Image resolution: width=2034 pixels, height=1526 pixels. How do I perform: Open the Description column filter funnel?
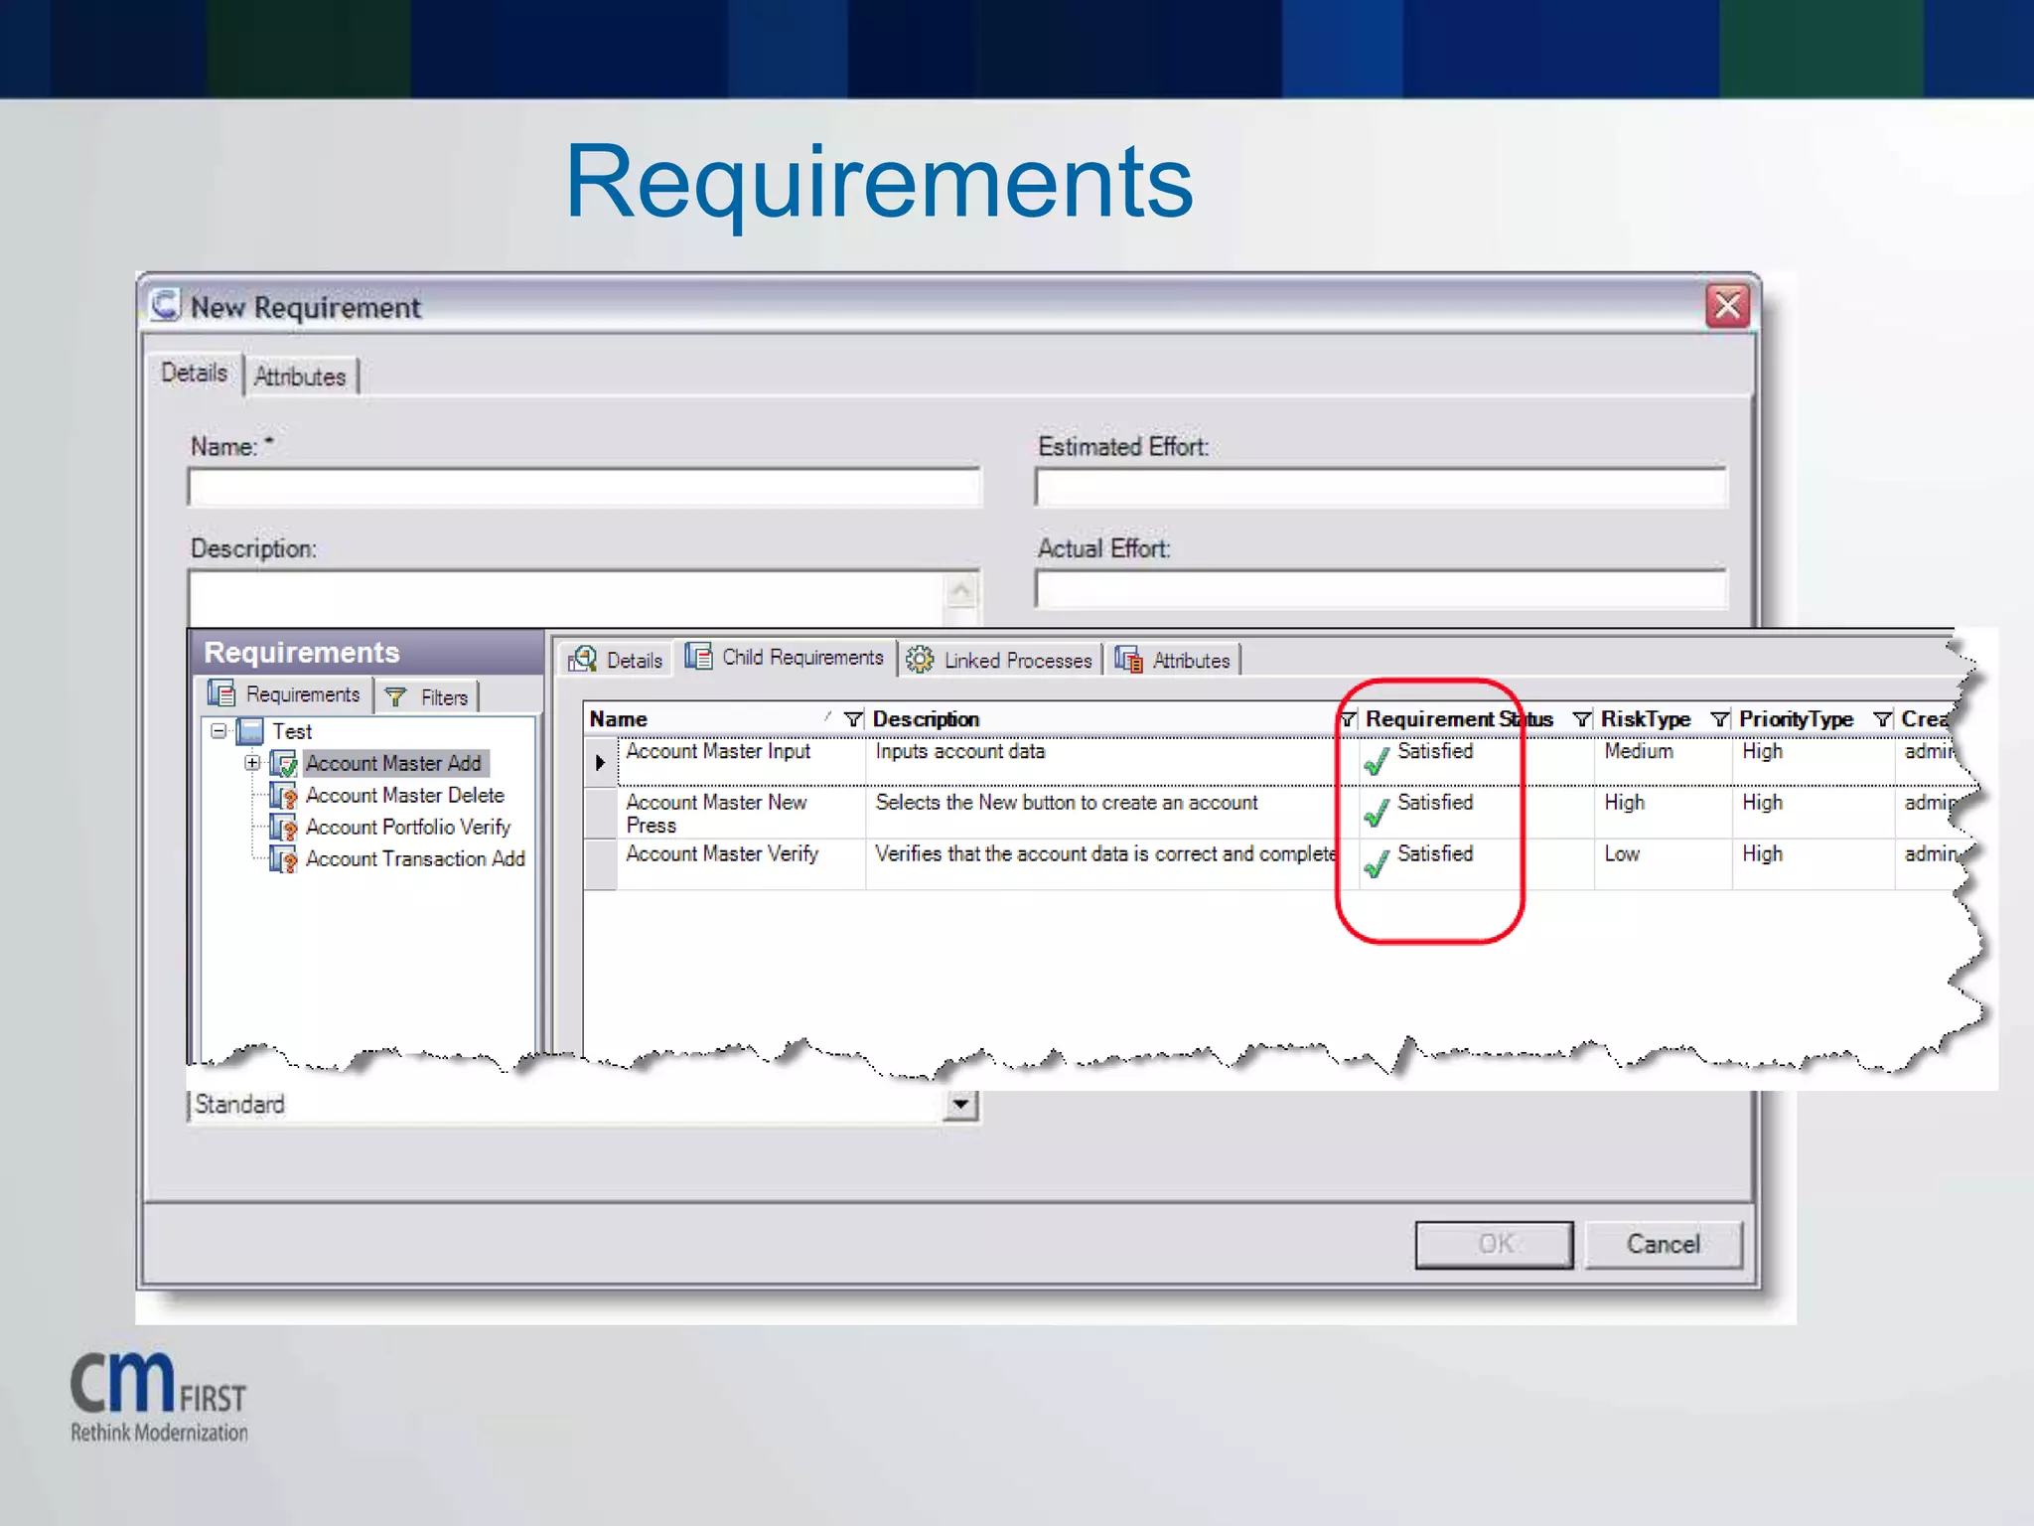click(1348, 718)
